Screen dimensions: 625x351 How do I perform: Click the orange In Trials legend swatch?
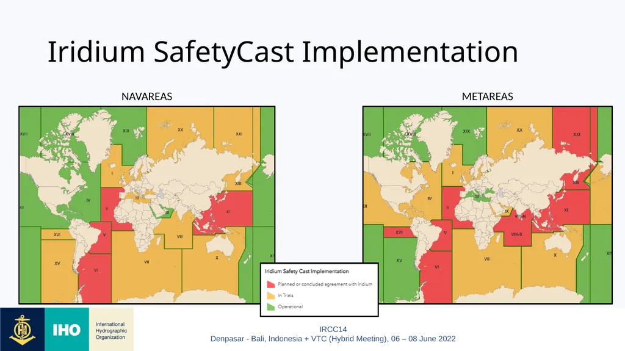click(270, 295)
